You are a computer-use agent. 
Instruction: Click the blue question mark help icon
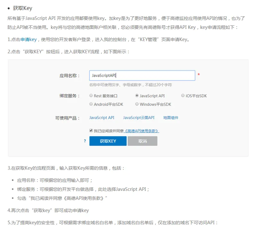(x=85, y=141)
